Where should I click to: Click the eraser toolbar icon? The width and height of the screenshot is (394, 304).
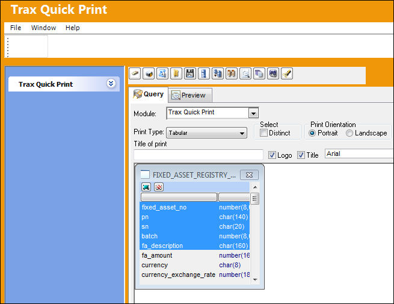135,73
